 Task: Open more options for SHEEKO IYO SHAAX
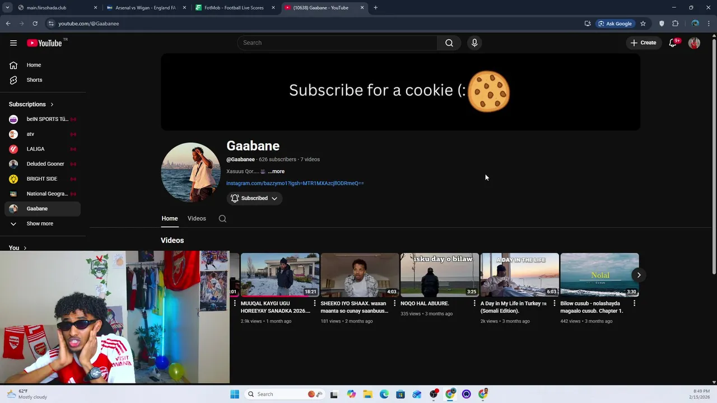pos(394,303)
